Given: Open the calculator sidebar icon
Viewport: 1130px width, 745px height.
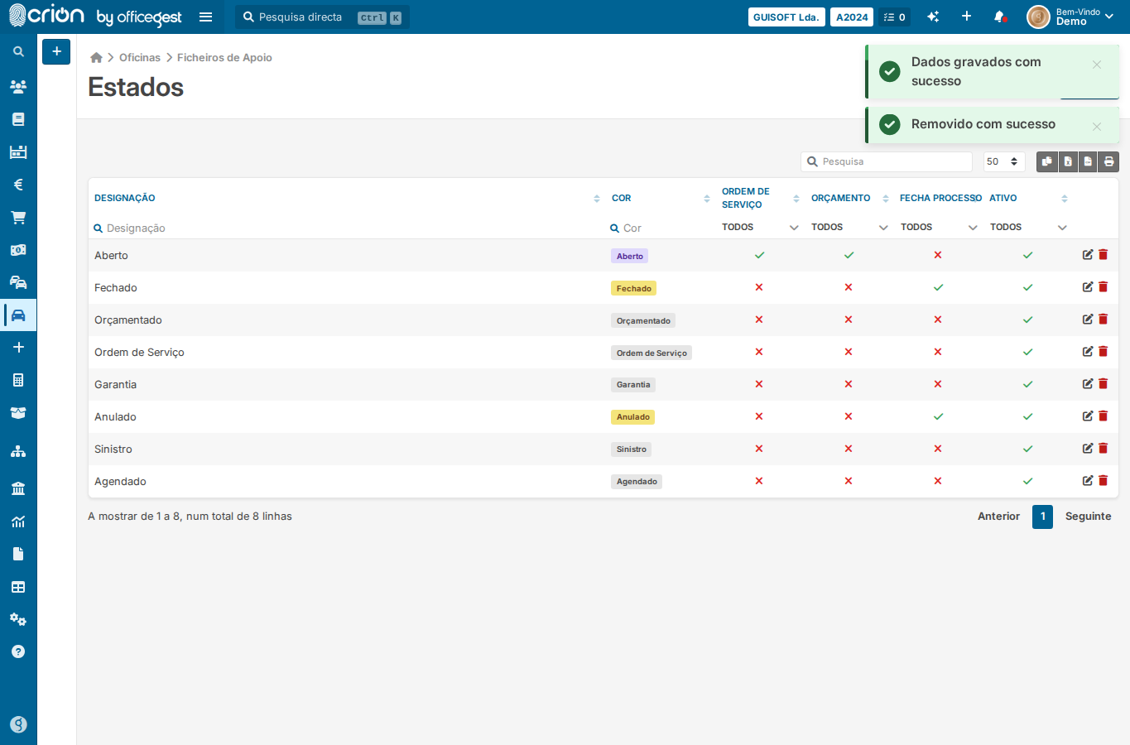Looking at the screenshot, I should tap(18, 380).
